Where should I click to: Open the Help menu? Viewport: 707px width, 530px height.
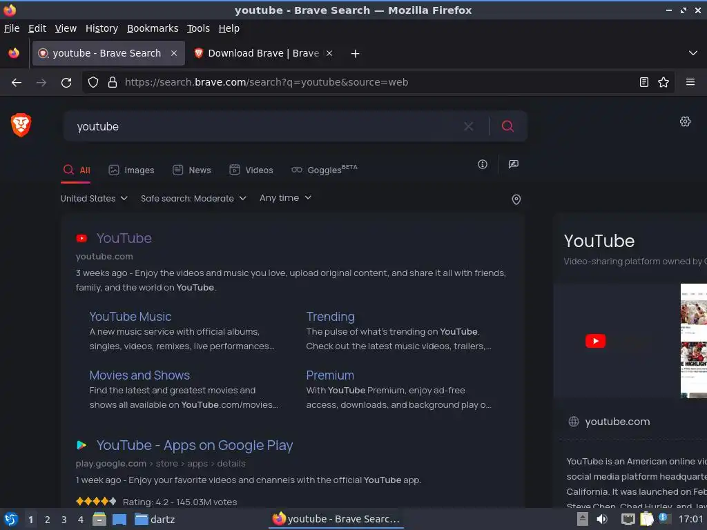coord(229,28)
